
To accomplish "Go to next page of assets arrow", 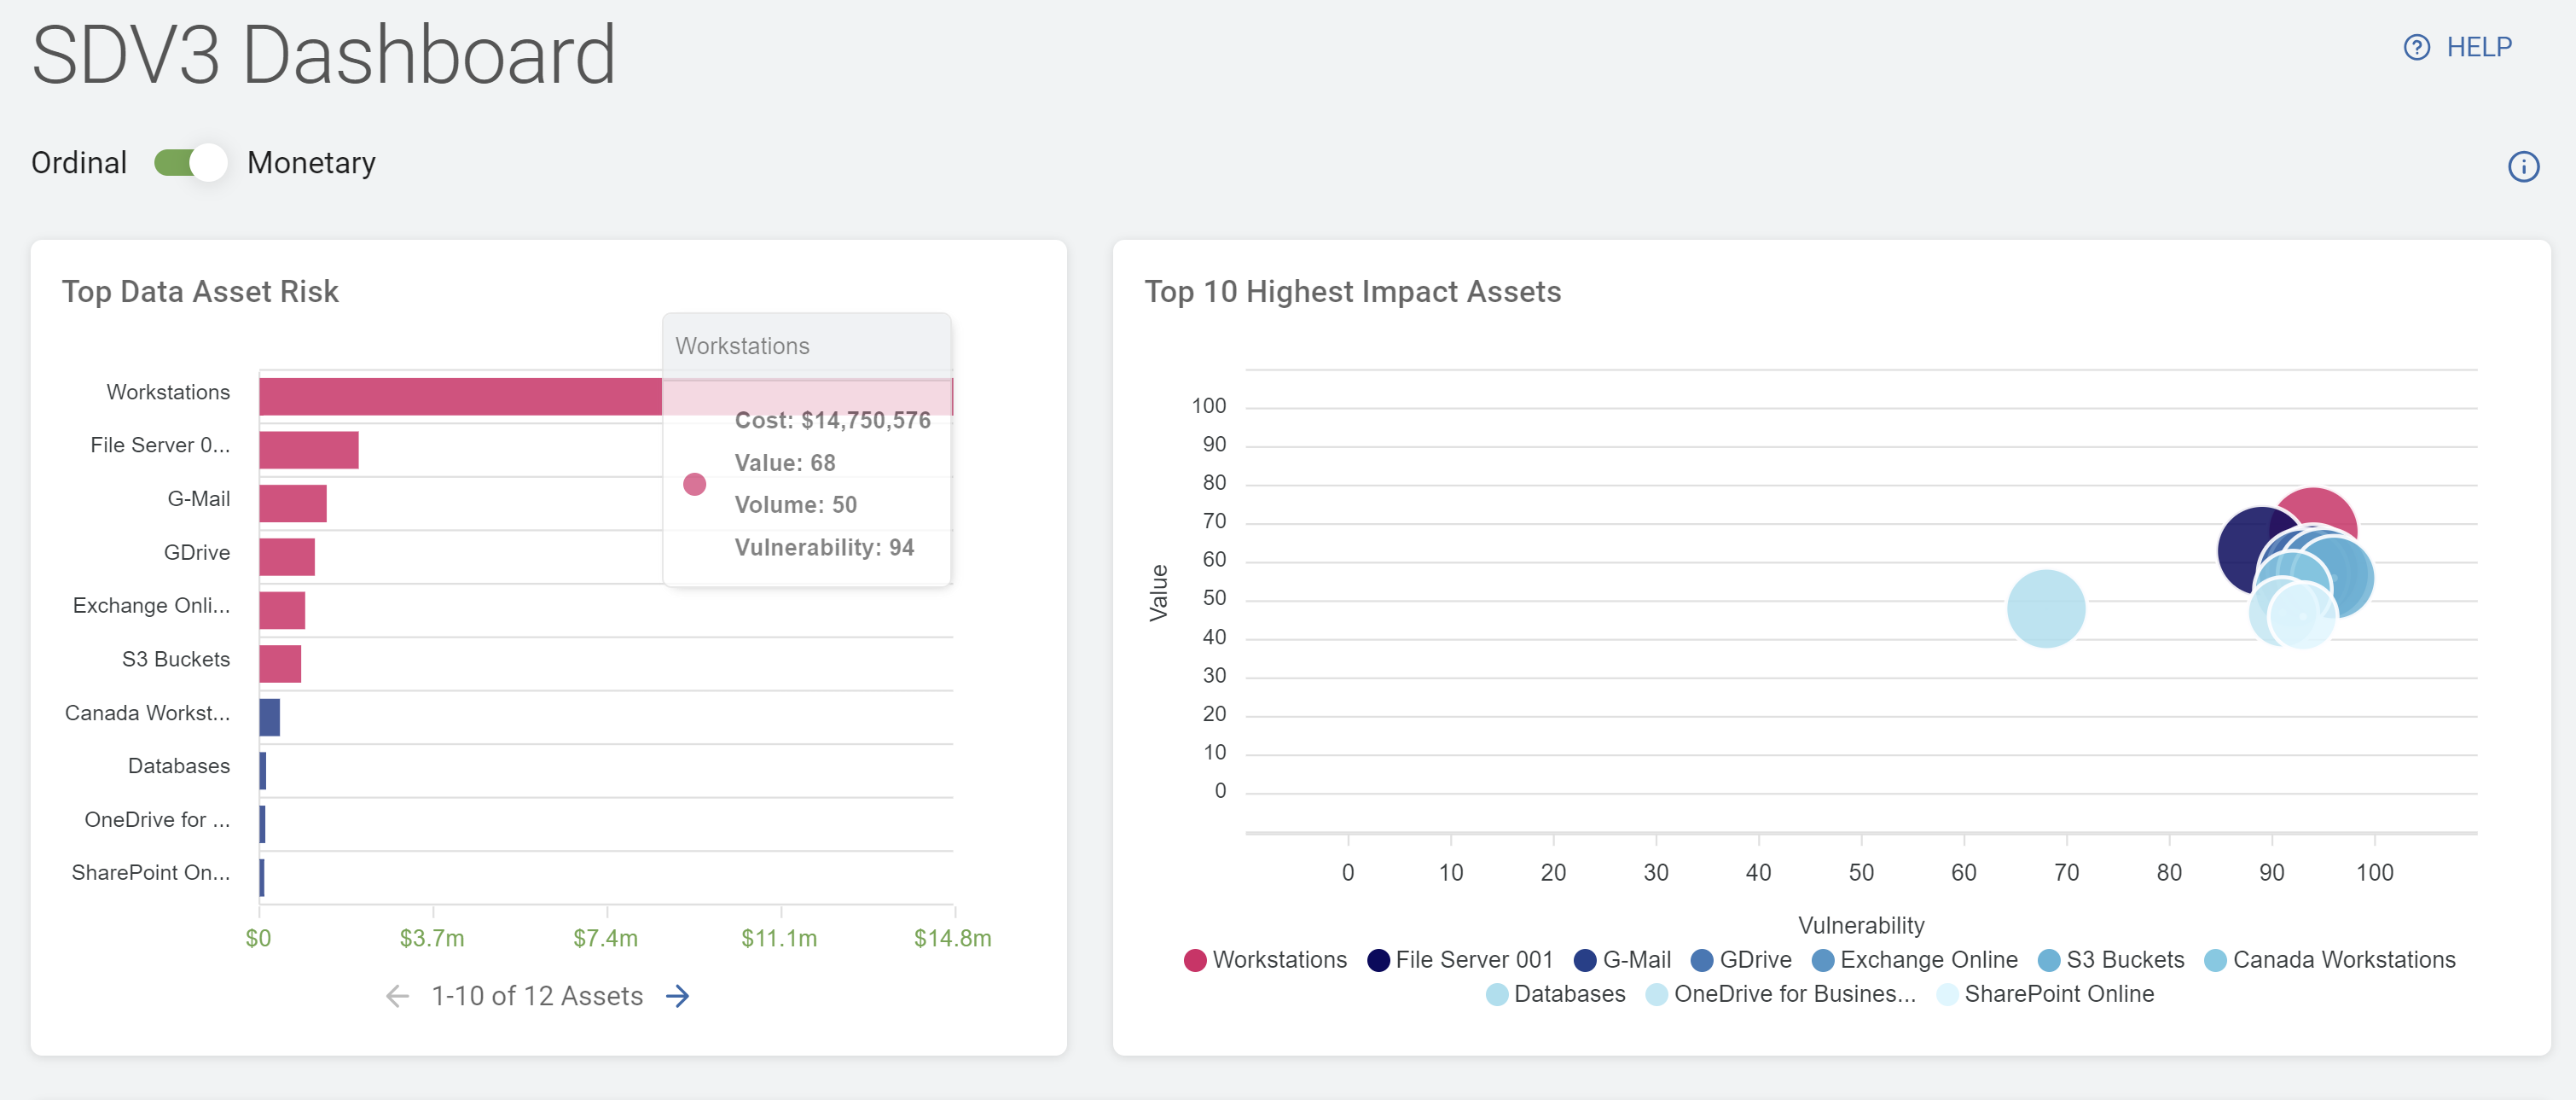I will pyautogui.click(x=678, y=996).
